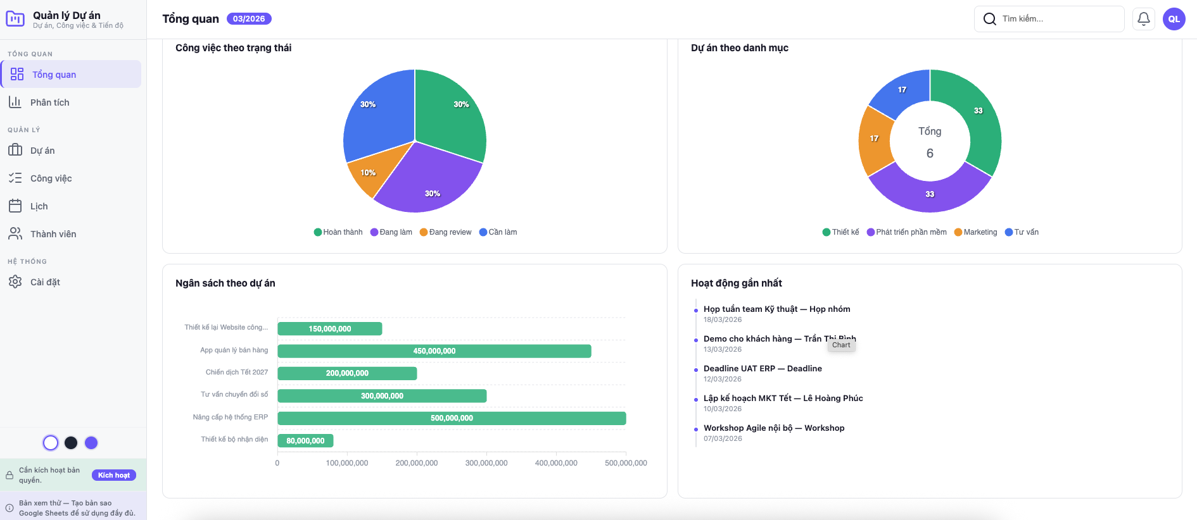Select the dark theme color swatch
Viewport: 1197px width, 520px height.
click(71, 443)
